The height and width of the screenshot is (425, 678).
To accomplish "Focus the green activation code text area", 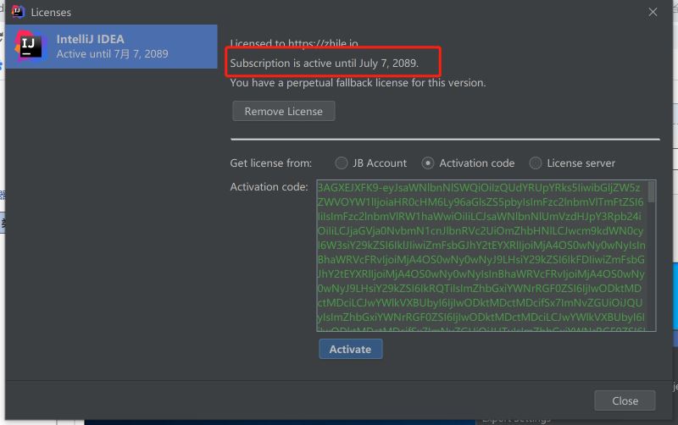I will point(486,256).
